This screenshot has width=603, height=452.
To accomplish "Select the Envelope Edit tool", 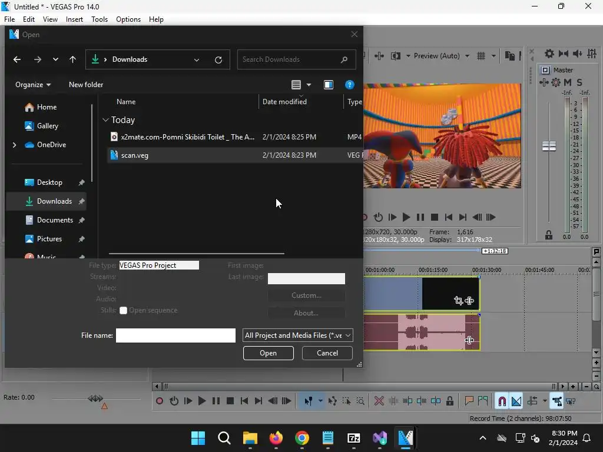I will tap(333, 401).
